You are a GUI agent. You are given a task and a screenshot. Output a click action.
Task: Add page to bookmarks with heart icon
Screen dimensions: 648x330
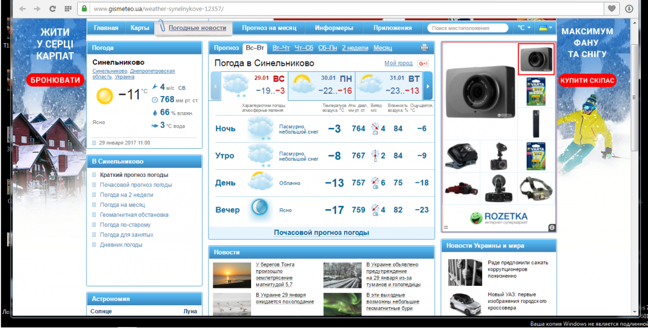611,9
